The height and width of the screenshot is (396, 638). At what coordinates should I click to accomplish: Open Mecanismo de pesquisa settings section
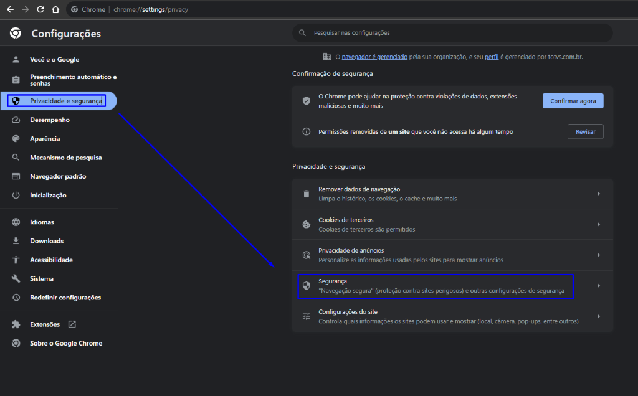[x=65, y=158]
